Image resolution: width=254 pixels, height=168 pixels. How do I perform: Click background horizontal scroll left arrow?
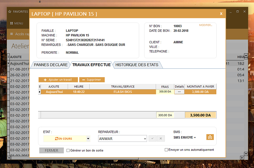9,158
